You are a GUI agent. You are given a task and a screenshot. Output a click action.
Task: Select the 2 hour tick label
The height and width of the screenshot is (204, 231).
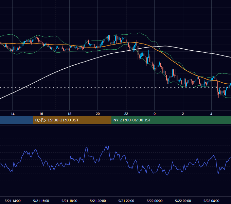(183, 114)
